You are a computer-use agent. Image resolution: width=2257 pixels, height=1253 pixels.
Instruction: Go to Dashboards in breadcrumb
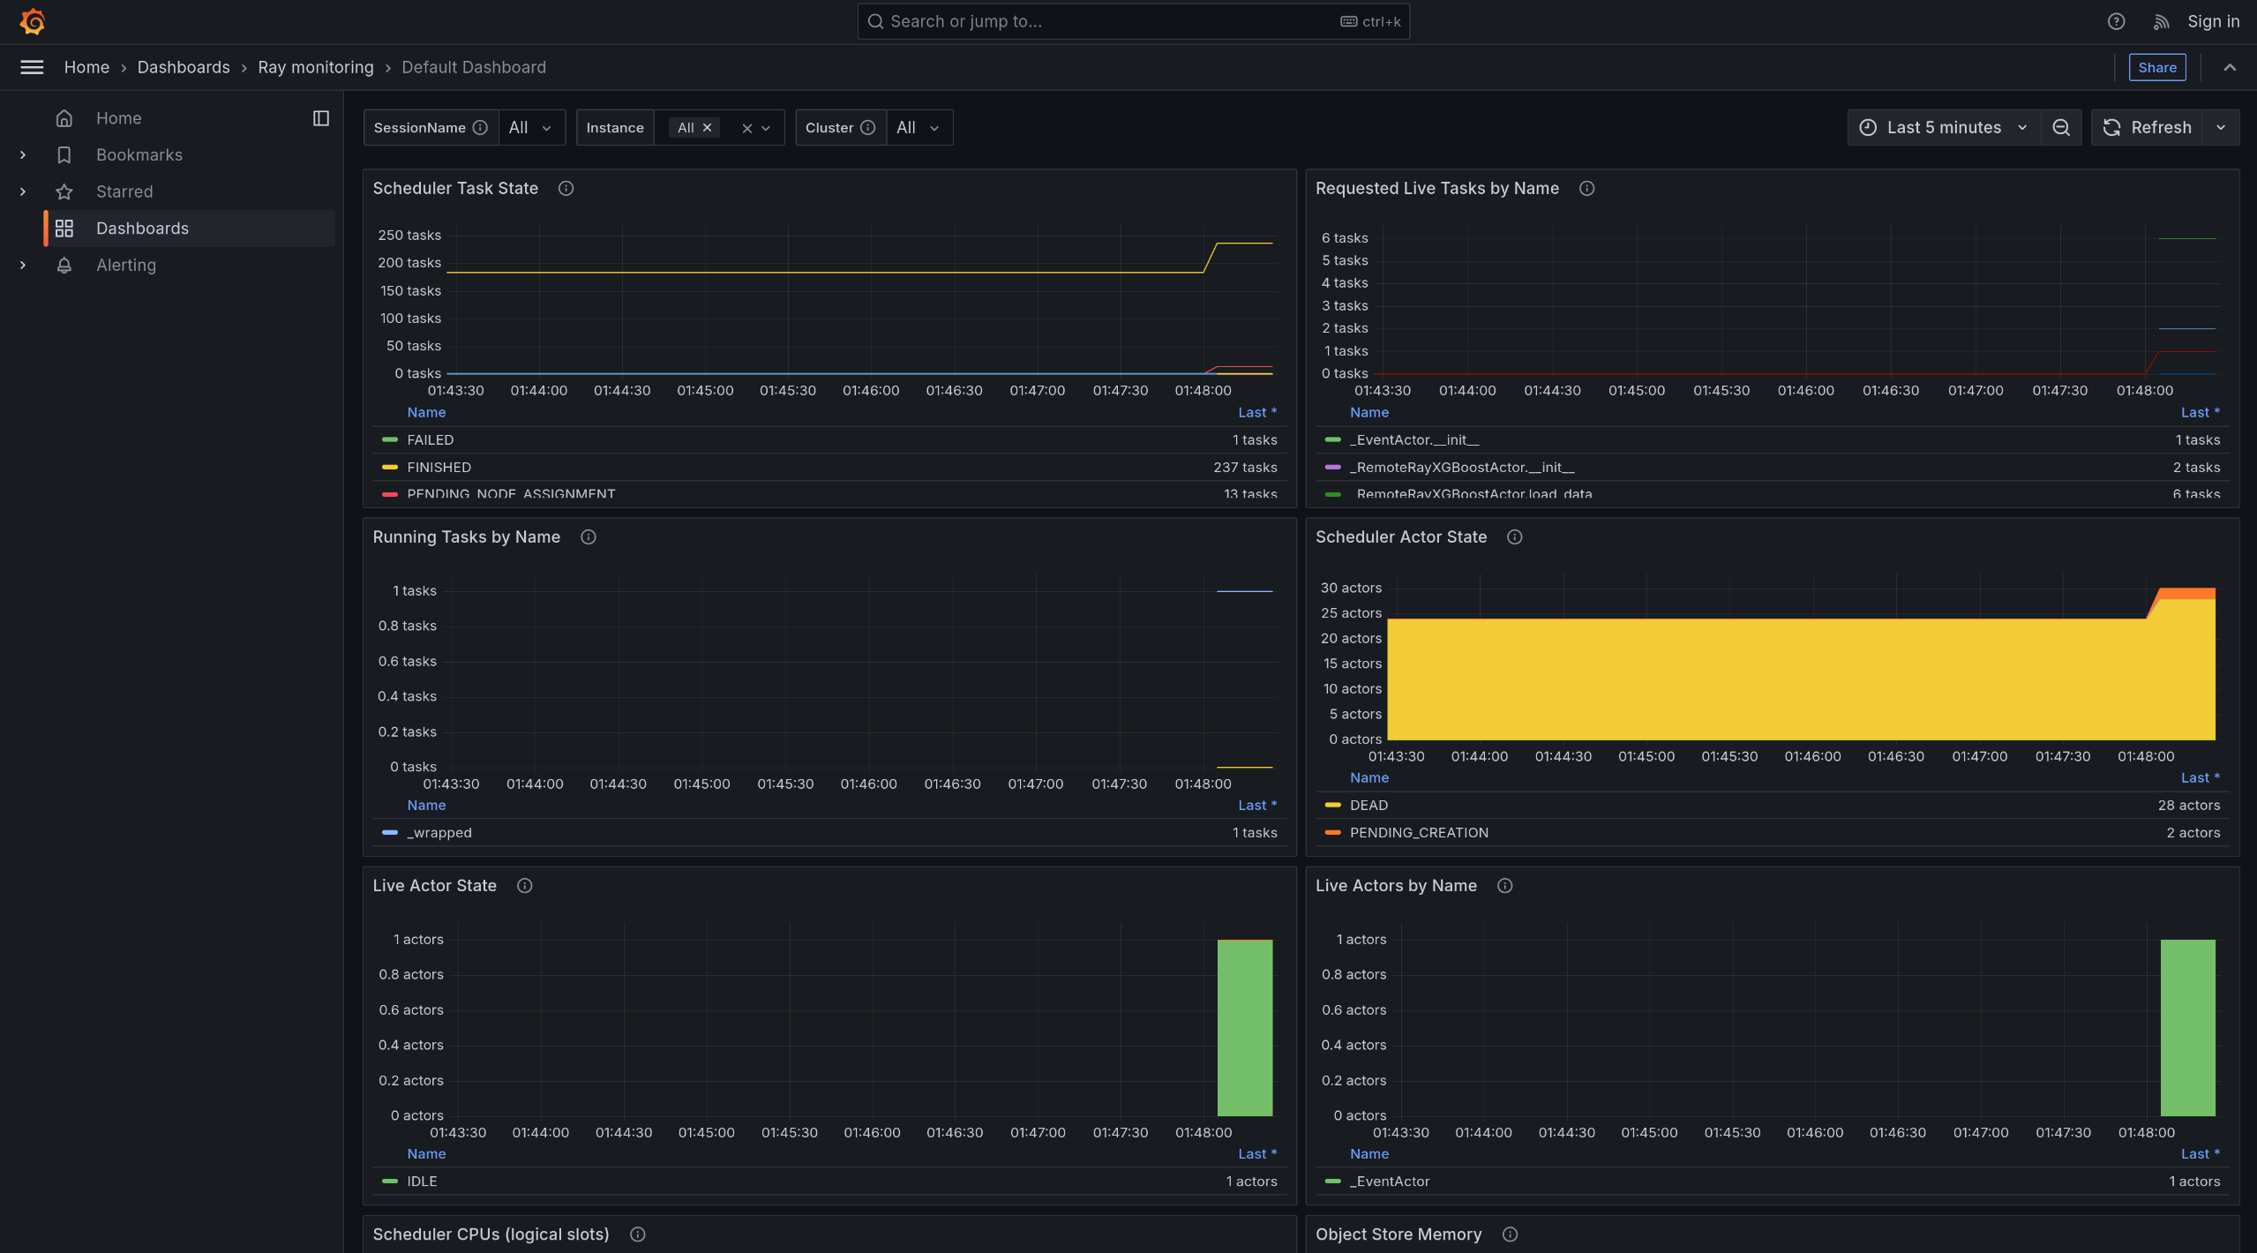click(184, 67)
